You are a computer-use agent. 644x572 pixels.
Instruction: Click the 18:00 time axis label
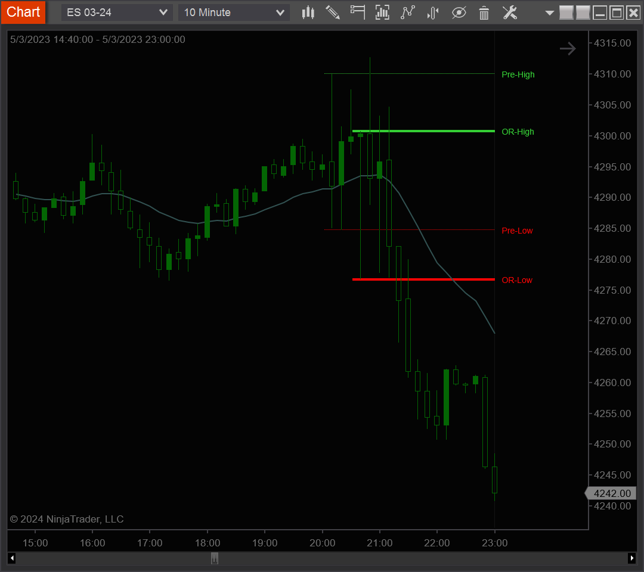(208, 543)
